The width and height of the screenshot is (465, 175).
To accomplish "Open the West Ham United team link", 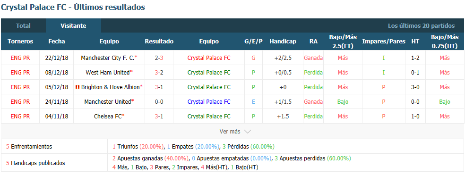I will [x=108, y=73].
